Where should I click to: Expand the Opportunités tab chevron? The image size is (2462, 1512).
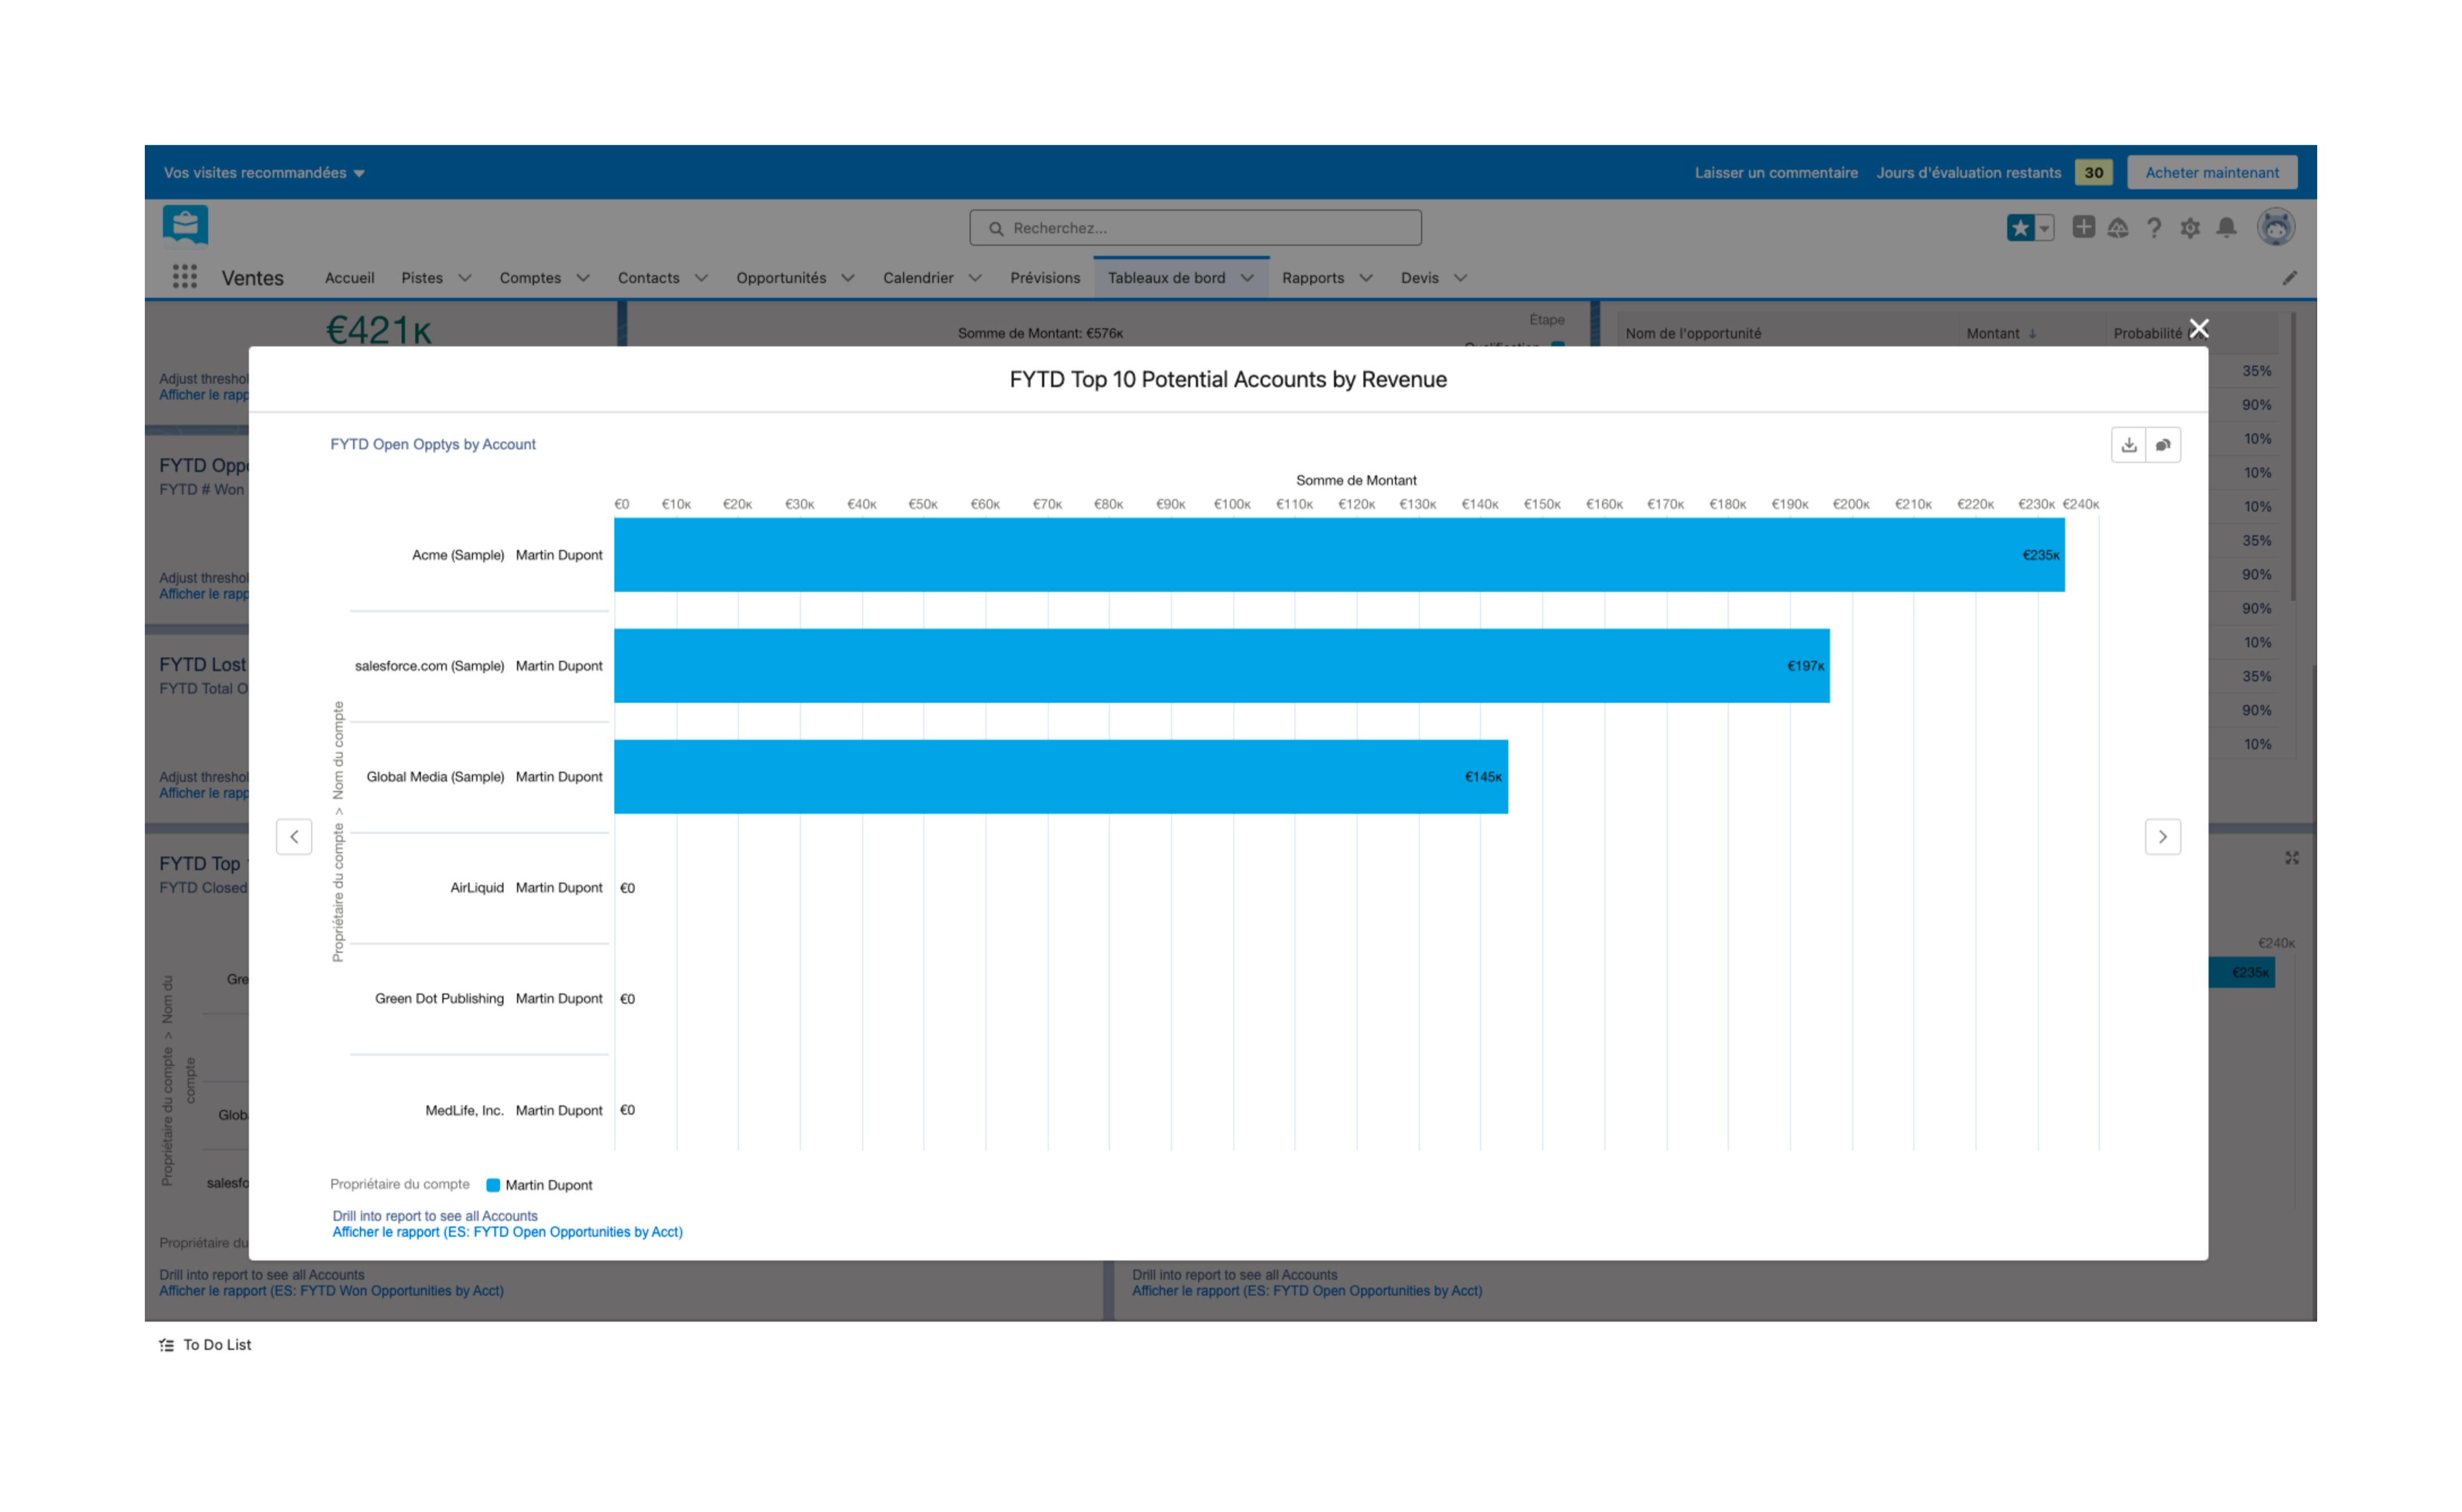pyautogui.click(x=848, y=278)
